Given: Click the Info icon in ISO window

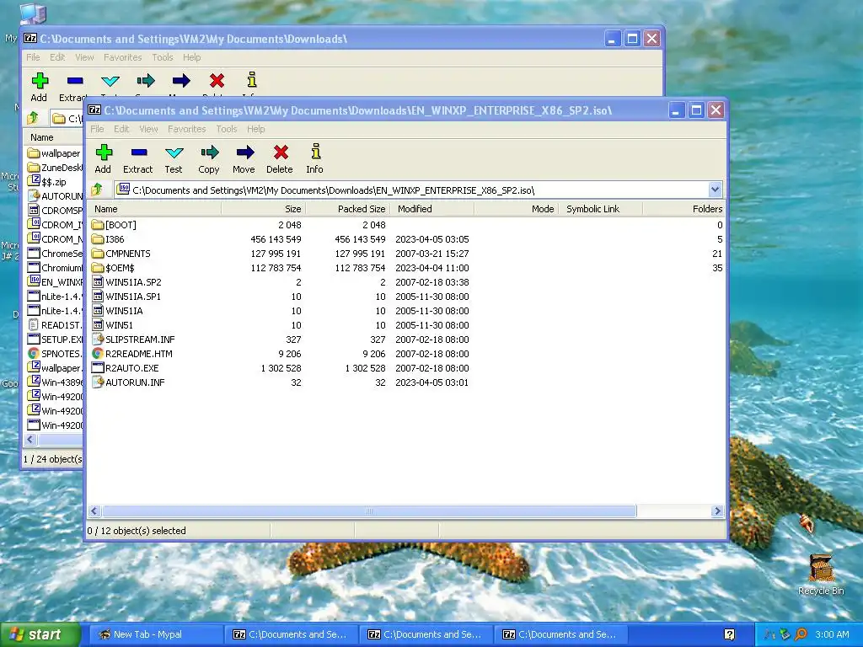Looking at the screenshot, I should (315, 152).
